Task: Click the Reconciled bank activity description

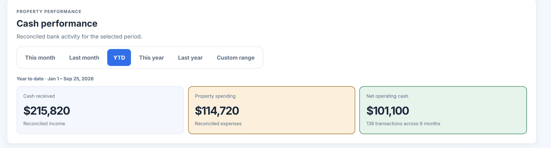Action: [79, 37]
